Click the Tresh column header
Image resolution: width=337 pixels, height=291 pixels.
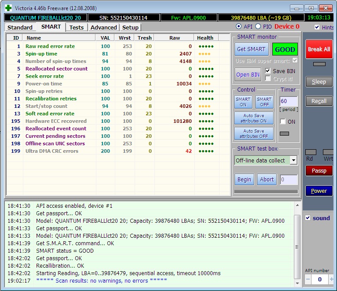click(x=144, y=38)
